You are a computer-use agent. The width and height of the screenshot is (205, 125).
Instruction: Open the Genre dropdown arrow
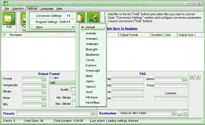pos(184,79)
